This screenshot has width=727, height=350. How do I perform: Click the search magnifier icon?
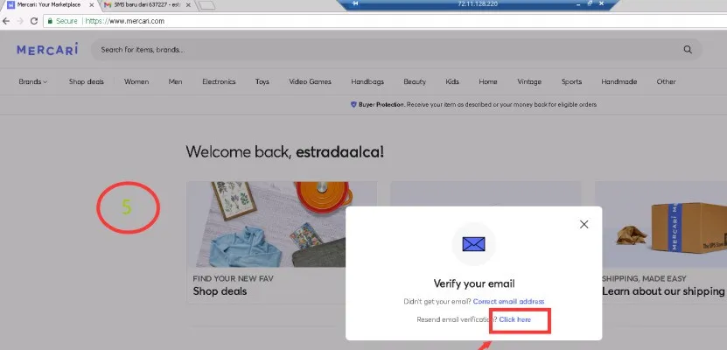coord(688,50)
